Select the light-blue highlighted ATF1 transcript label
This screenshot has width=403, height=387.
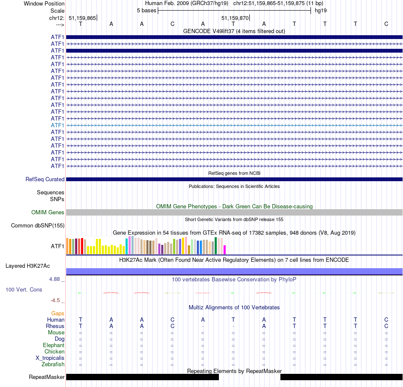[57, 125]
